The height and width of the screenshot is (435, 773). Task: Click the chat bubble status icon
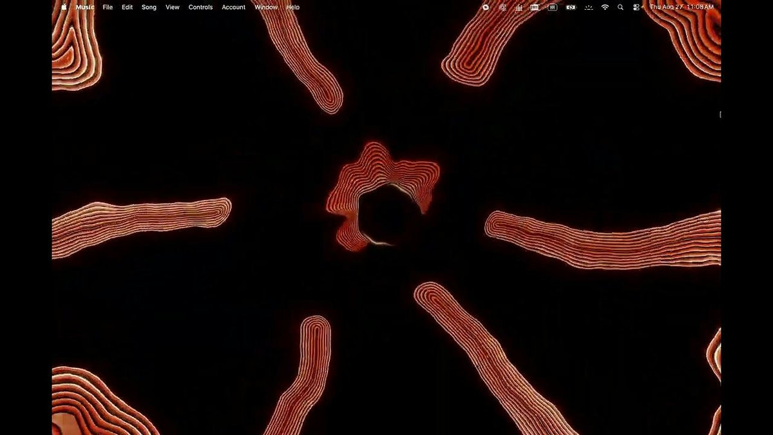[486, 7]
